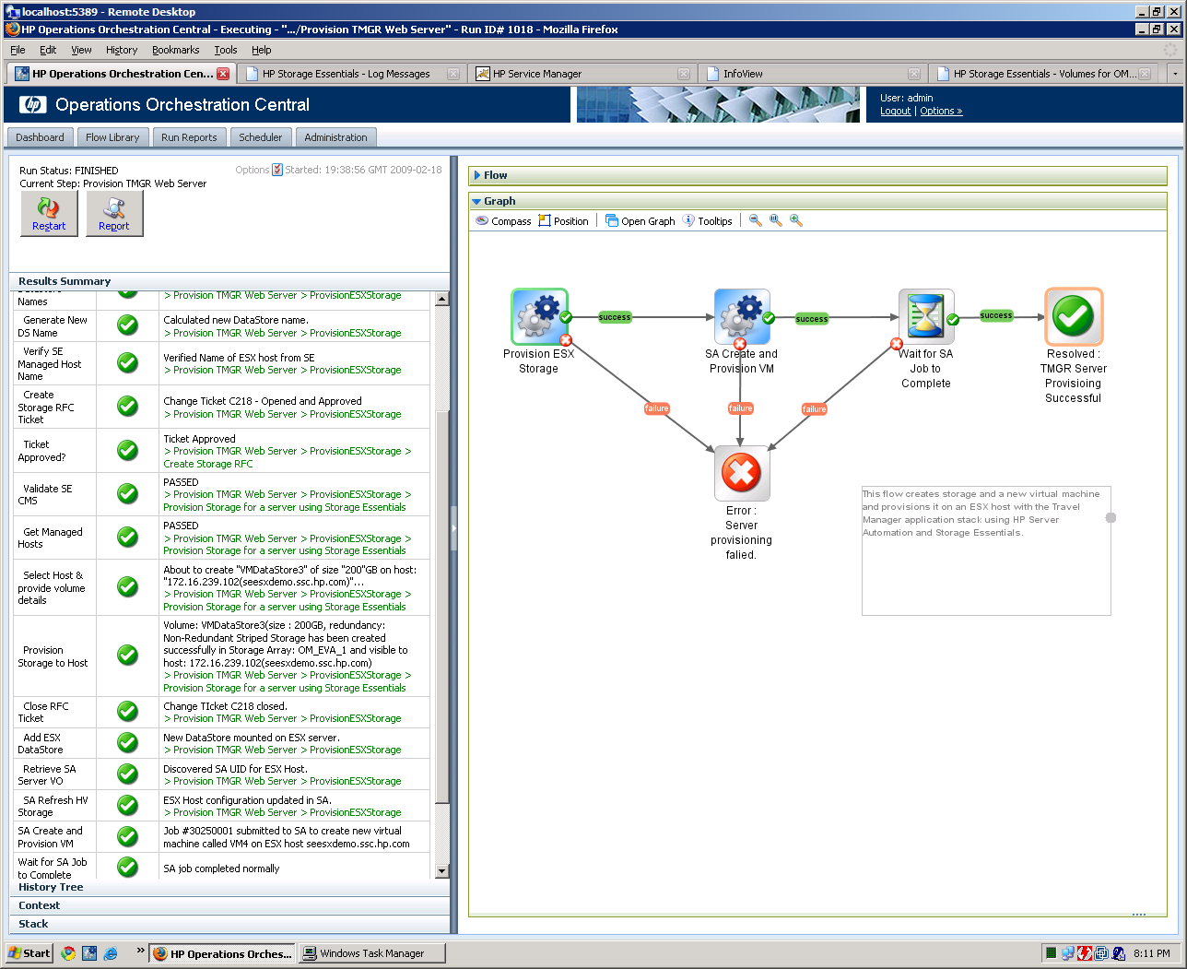
Task: Click the splitter collapse handle between panes
Action: (453, 529)
